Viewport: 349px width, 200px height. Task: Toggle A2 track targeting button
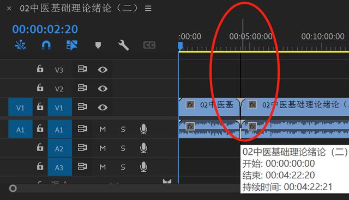[60, 148]
